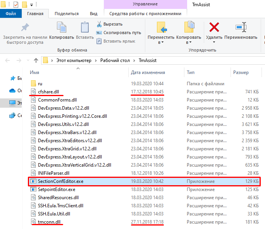265x229 pixels.
Task: Click Copy Path button
Action: point(119,33)
